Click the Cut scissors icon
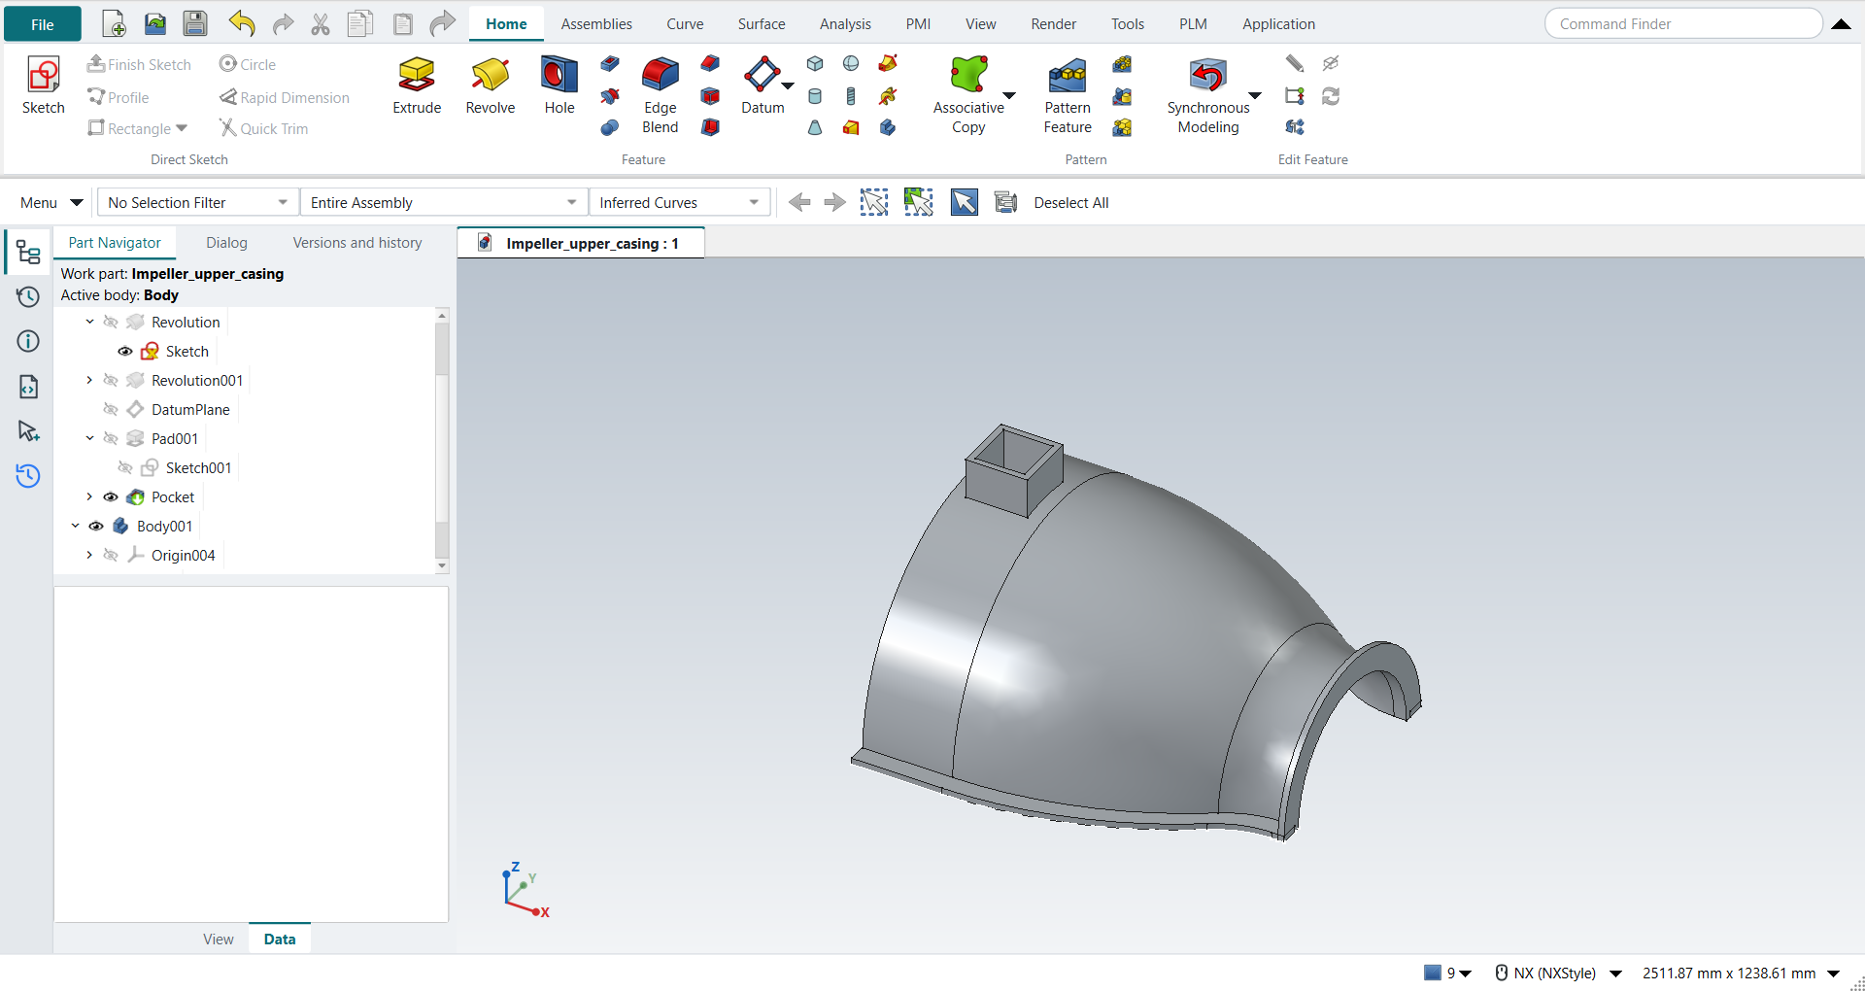The height and width of the screenshot is (991, 1865). [x=321, y=24]
